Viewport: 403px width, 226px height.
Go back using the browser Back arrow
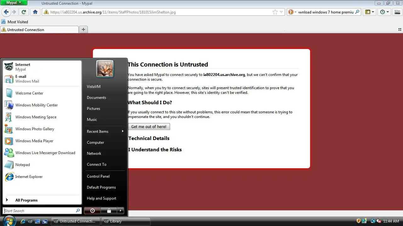coord(6,12)
